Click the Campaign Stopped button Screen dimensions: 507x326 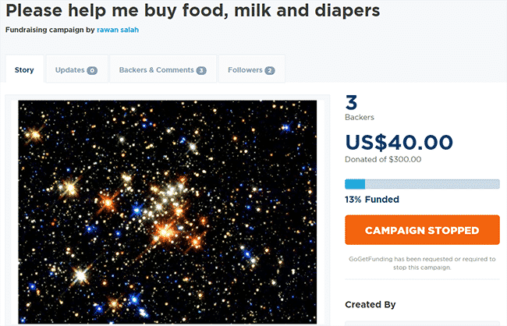(x=422, y=230)
